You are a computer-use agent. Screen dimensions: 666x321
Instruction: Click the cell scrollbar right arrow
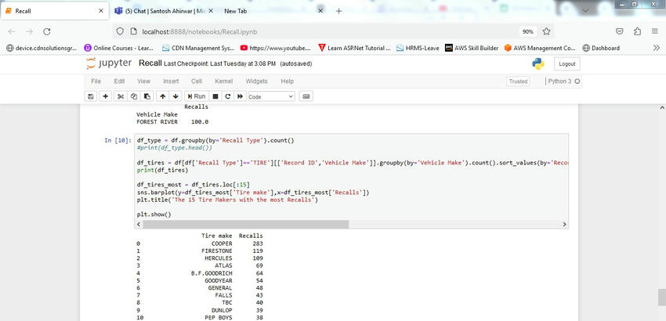564,224
